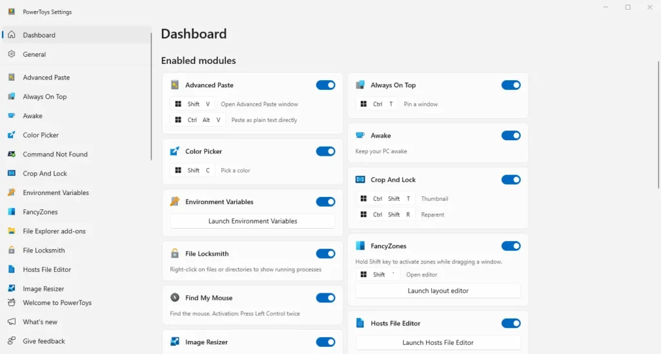Click Launch layout editor button
The width and height of the screenshot is (661, 354).
click(x=438, y=291)
